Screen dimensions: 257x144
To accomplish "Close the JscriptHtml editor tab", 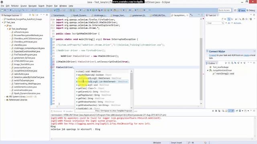I will coord(188,15).
